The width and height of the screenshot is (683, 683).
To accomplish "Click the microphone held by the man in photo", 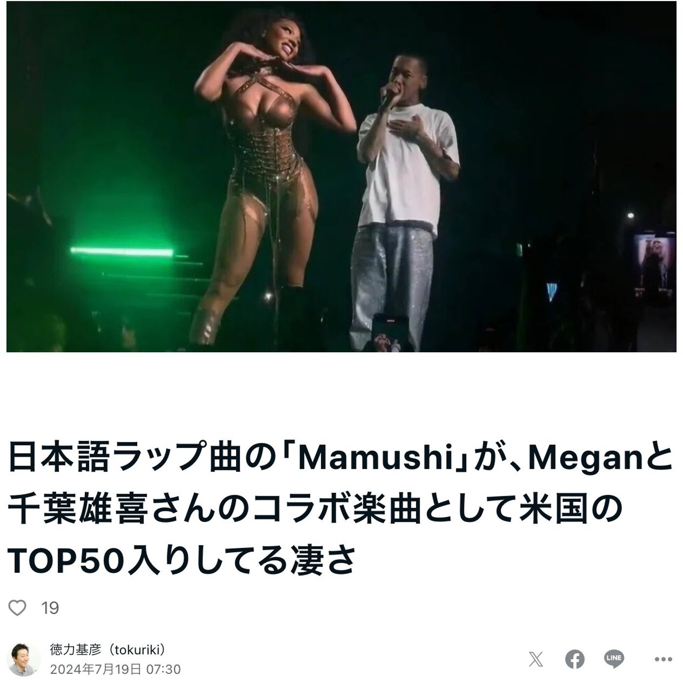I will click(x=388, y=98).
